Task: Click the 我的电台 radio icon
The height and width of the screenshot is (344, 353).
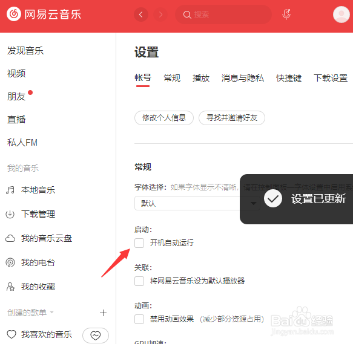Action: tap(10, 262)
